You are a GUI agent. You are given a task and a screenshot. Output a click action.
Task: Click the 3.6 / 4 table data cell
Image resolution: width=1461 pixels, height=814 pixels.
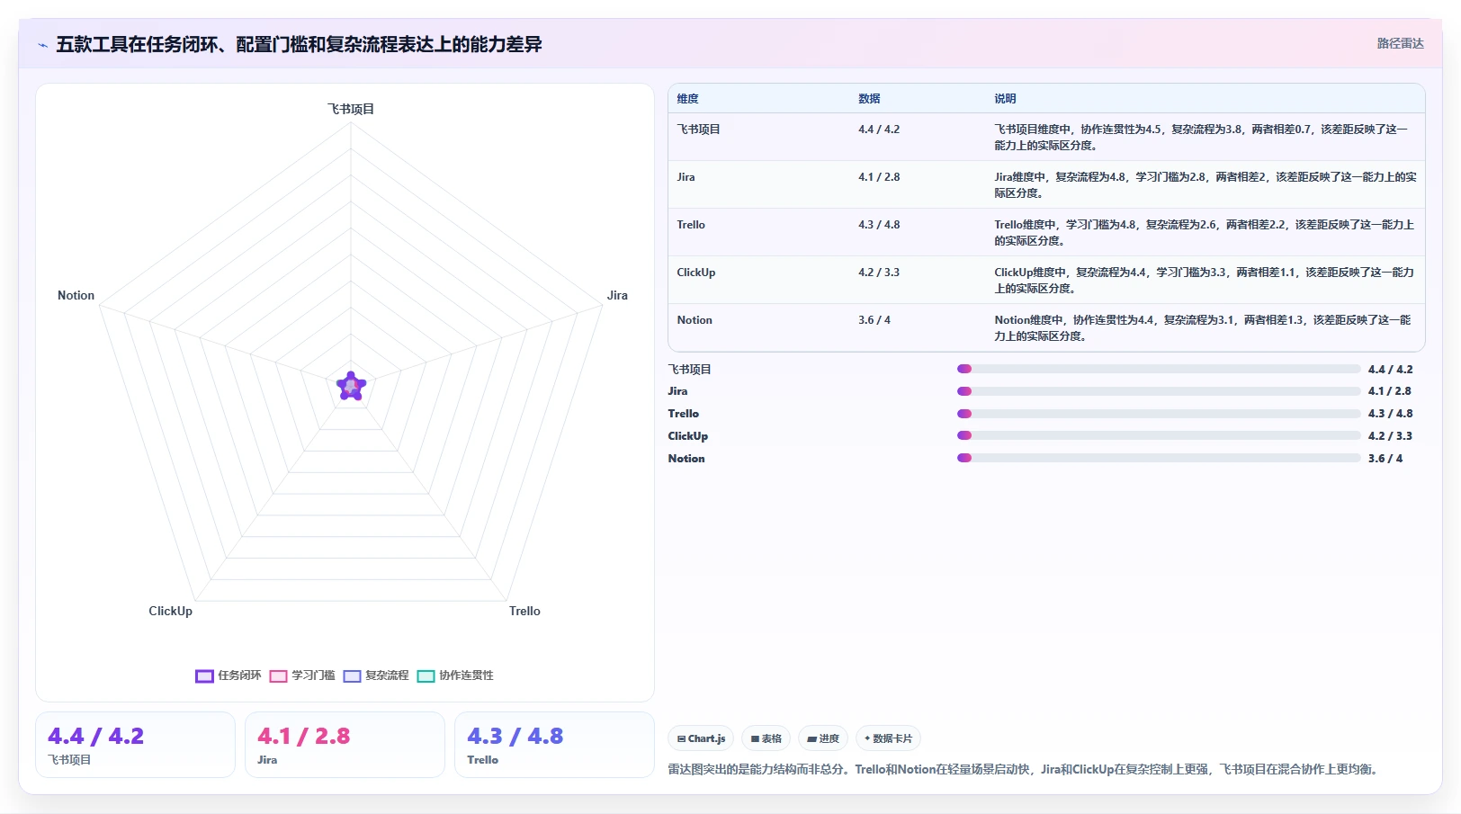point(874,320)
